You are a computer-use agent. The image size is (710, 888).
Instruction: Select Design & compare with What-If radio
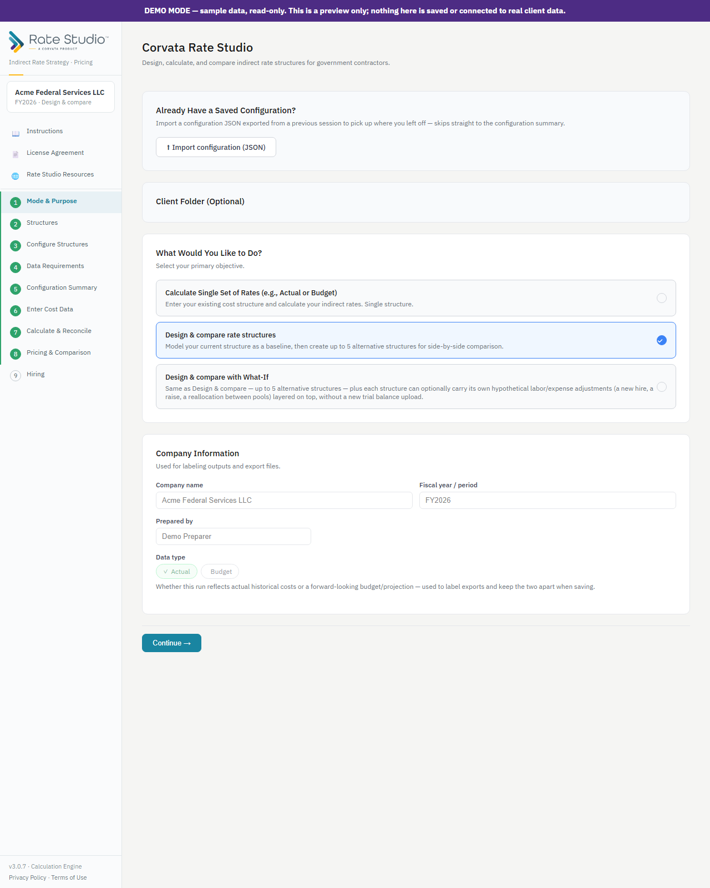coord(662,387)
